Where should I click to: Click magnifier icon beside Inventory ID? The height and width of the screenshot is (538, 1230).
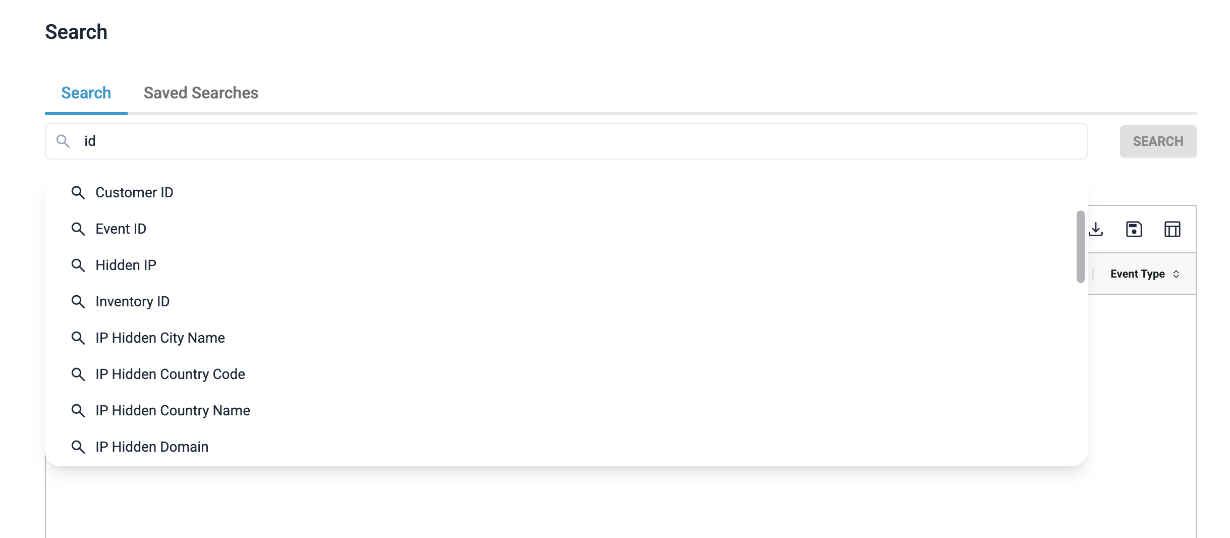pos(78,302)
